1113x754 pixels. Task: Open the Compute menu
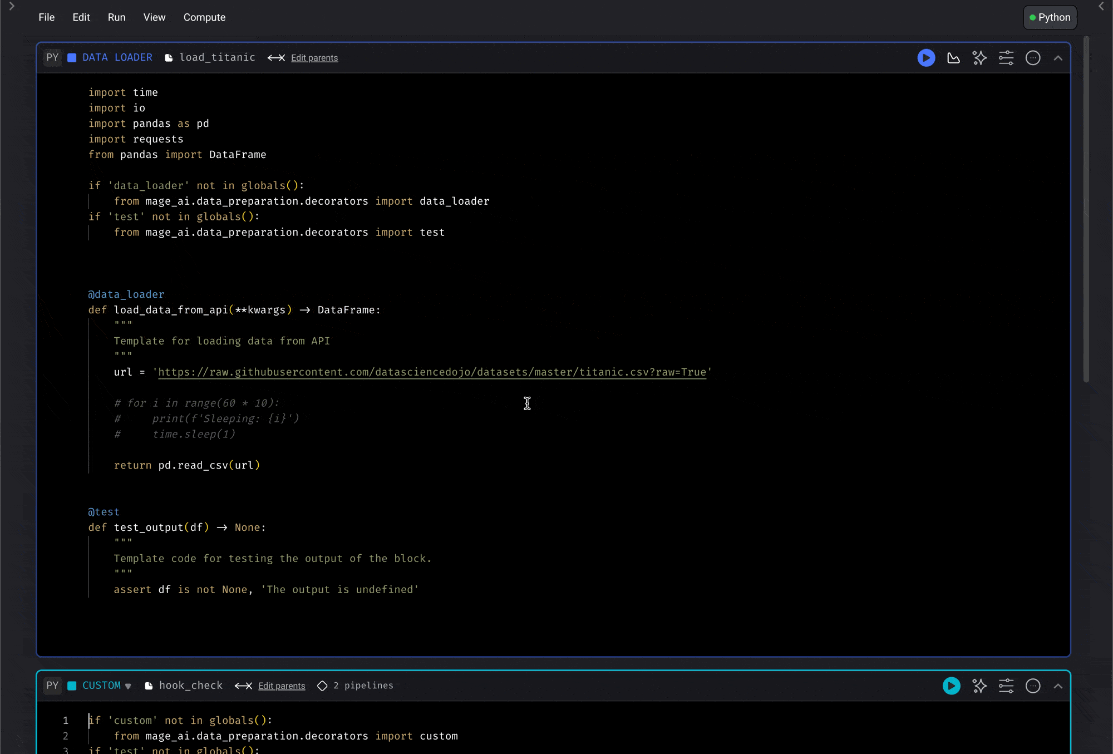(x=204, y=17)
